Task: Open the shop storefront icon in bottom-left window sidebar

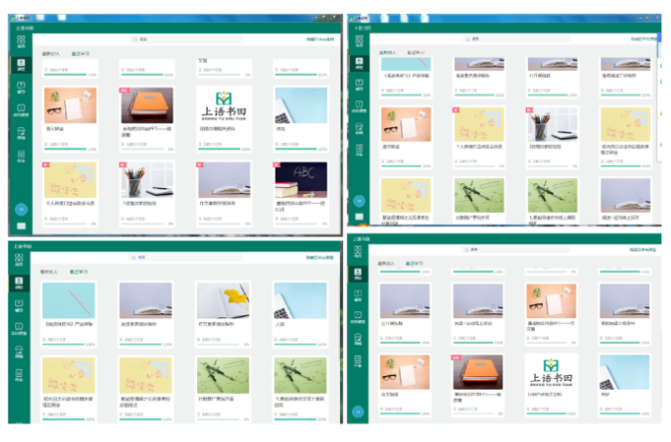Action: [x=19, y=351]
